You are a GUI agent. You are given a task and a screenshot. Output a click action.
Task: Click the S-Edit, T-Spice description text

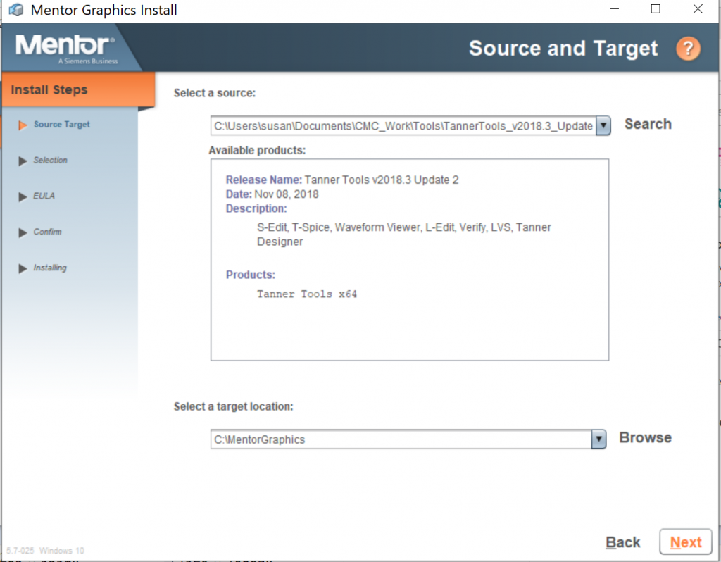click(x=403, y=234)
